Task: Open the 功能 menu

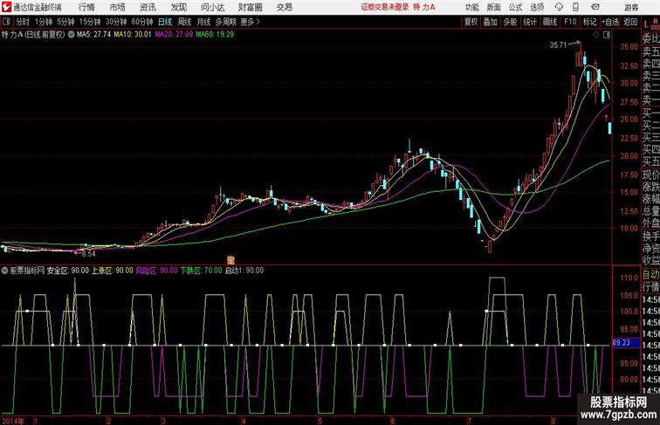Action: 471,7
